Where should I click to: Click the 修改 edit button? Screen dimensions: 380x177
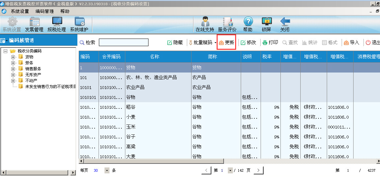point(248,43)
